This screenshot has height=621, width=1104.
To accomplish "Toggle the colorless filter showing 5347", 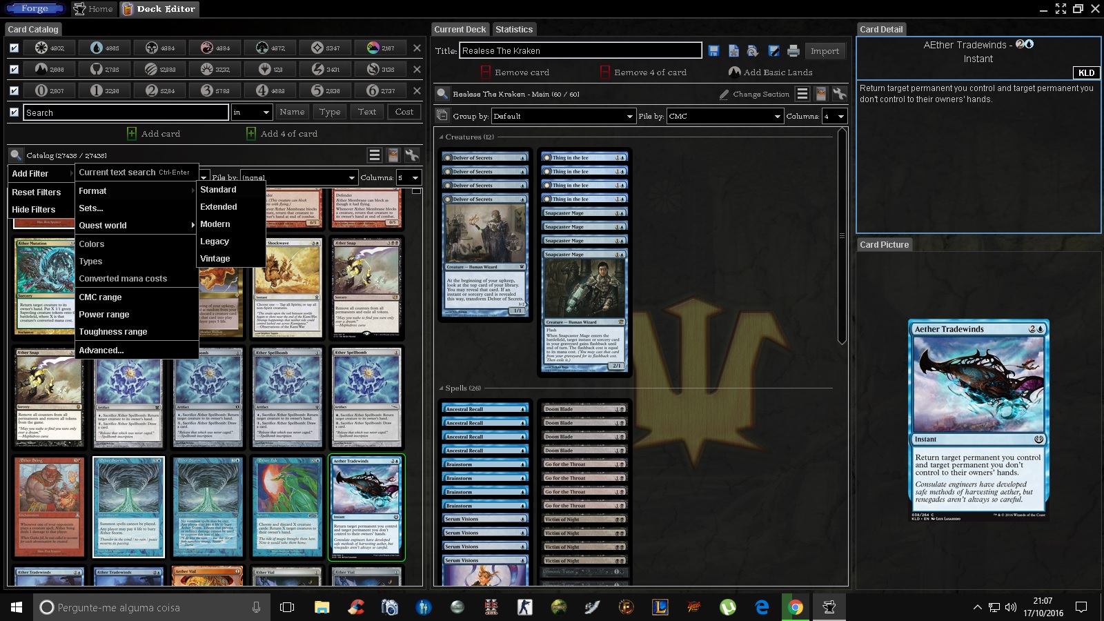I will click(x=326, y=48).
